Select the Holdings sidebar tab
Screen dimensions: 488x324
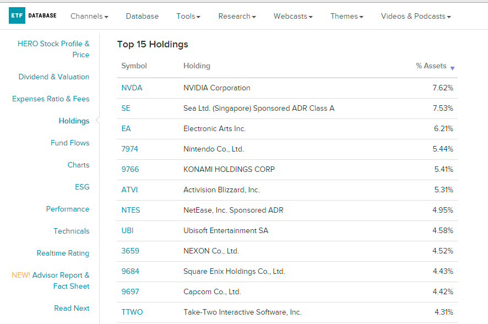pos(74,121)
